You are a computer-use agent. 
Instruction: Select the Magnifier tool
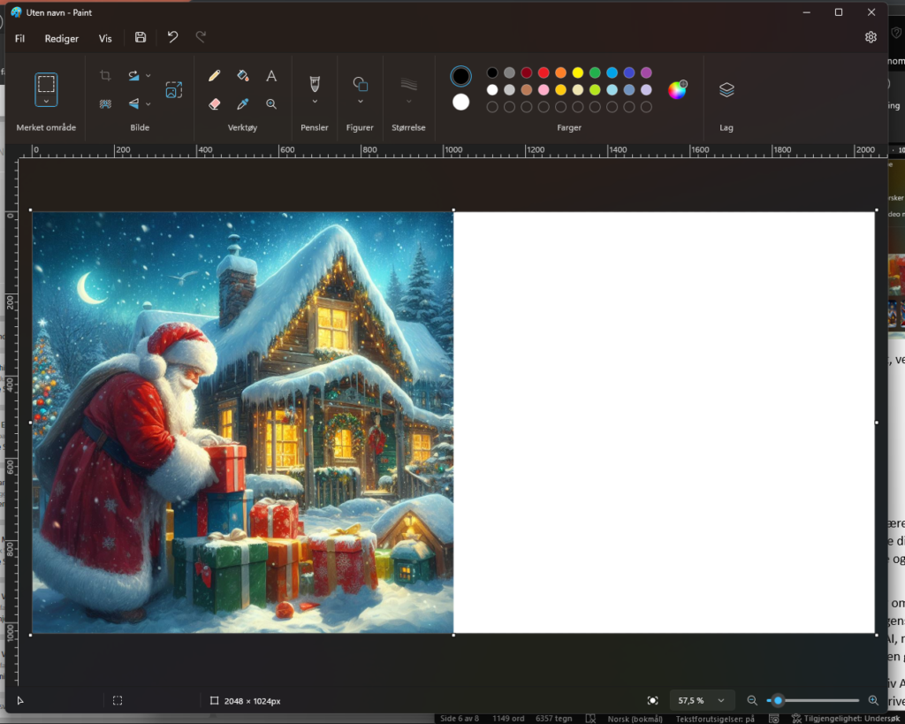[x=271, y=103]
